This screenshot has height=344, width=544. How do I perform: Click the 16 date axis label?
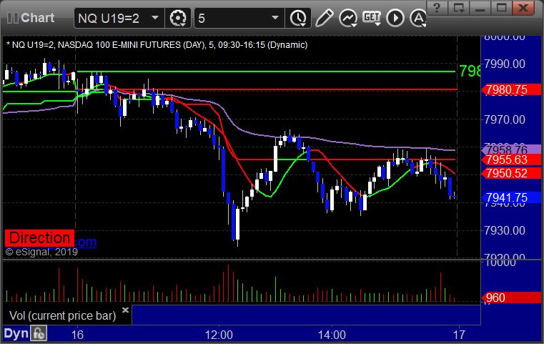tap(77, 335)
